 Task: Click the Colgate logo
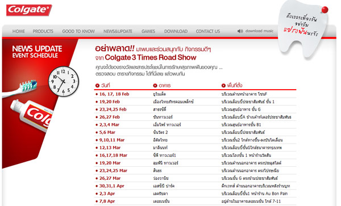point(29,10)
